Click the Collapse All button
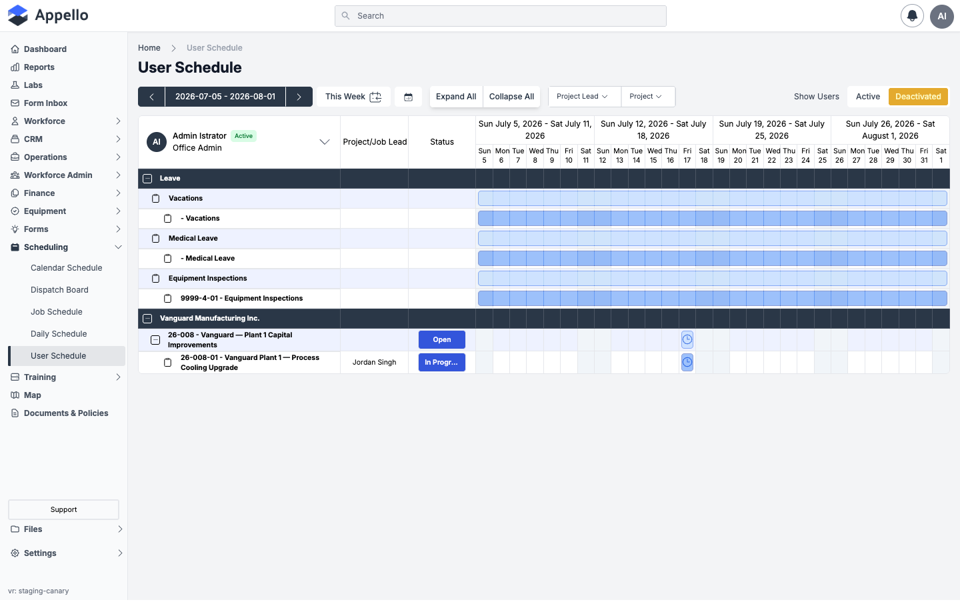Viewport: 960px width, 612px height. pos(511,97)
